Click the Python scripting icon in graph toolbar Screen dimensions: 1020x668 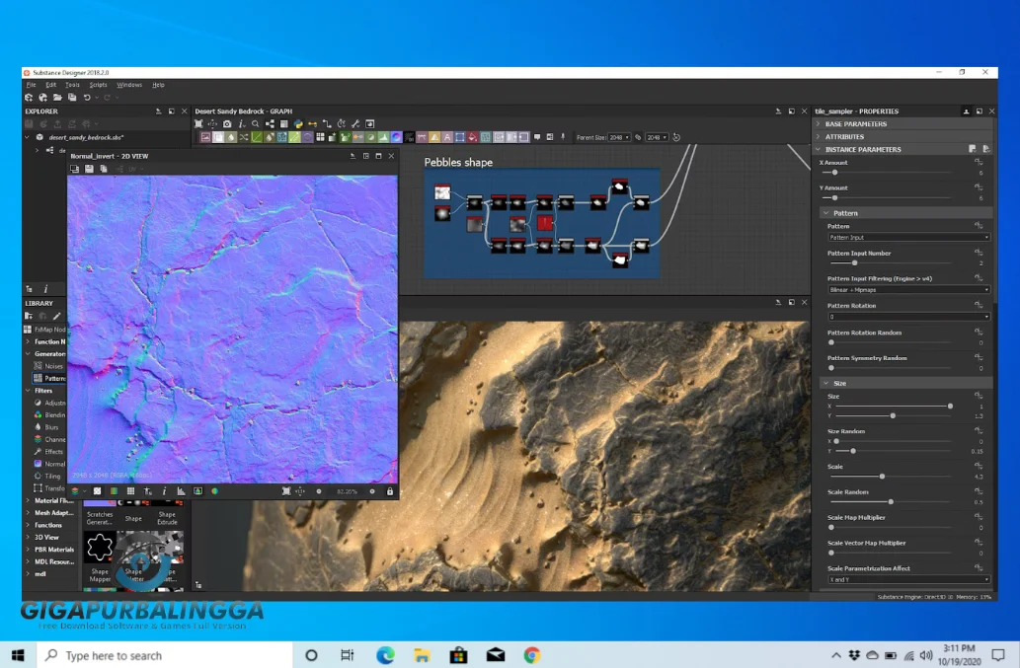pos(297,124)
